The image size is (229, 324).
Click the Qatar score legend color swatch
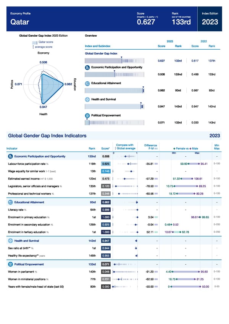[x=35, y=42]
